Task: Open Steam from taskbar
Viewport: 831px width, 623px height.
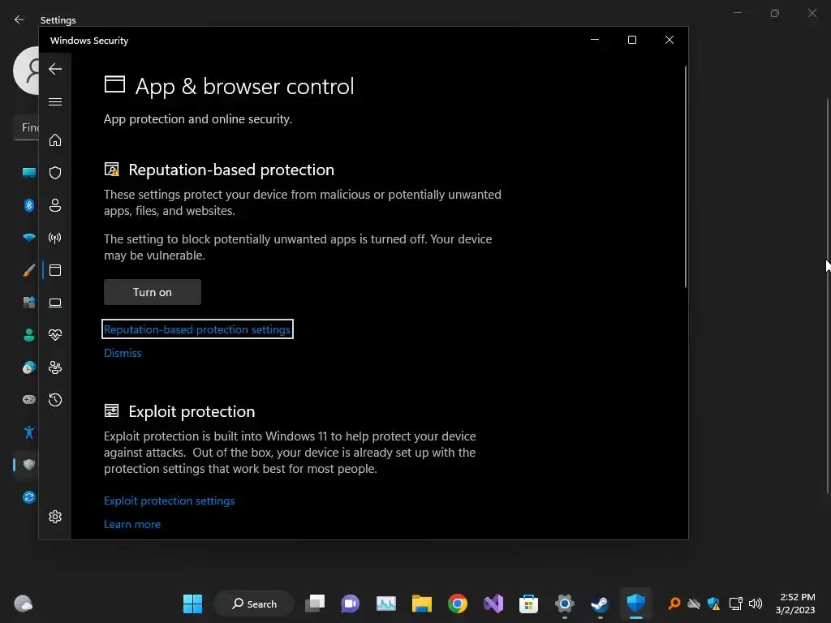Action: (x=600, y=604)
